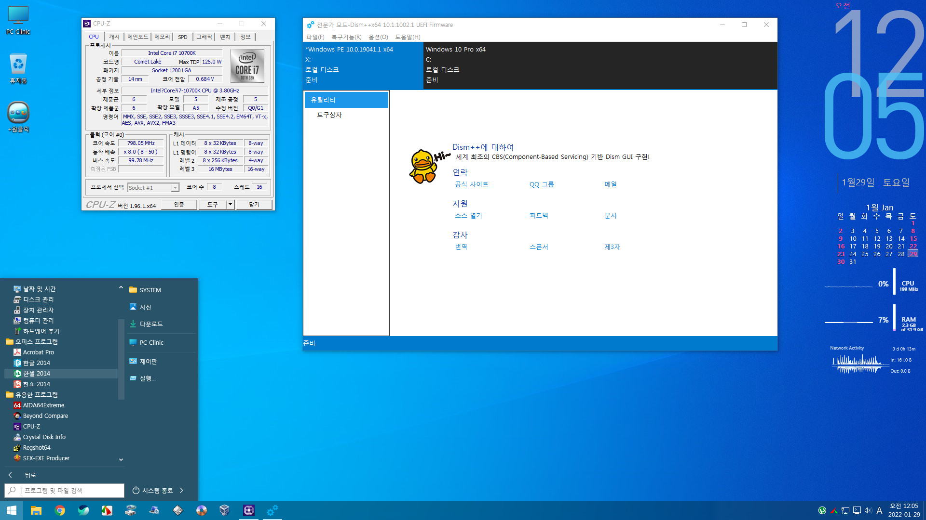
Task: Open the 파일(F) menu in Dism++
Action: (x=315, y=37)
